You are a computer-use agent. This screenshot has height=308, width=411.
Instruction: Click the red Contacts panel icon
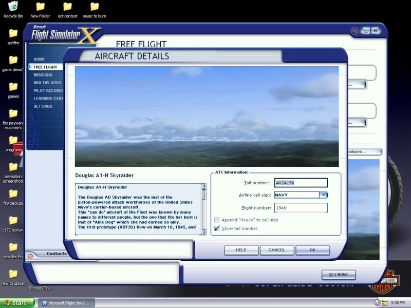tap(30, 255)
